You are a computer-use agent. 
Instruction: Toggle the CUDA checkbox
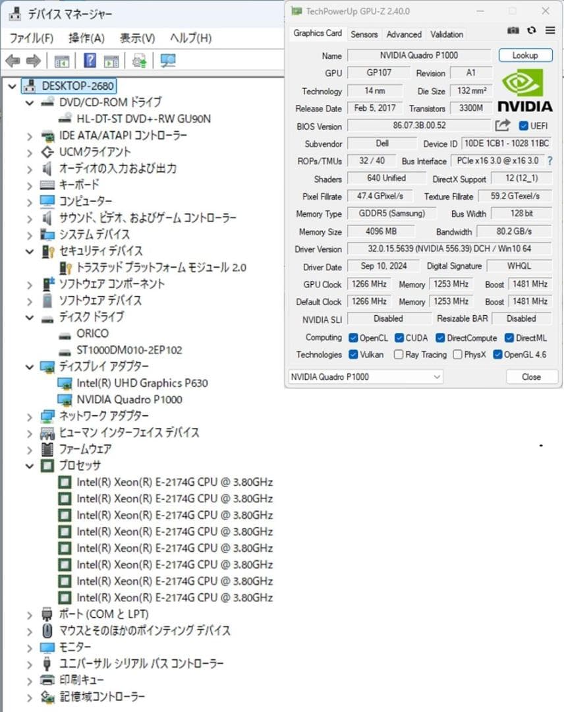point(398,338)
